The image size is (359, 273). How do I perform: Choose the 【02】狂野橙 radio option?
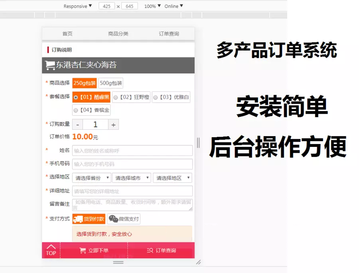tap(131, 97)
